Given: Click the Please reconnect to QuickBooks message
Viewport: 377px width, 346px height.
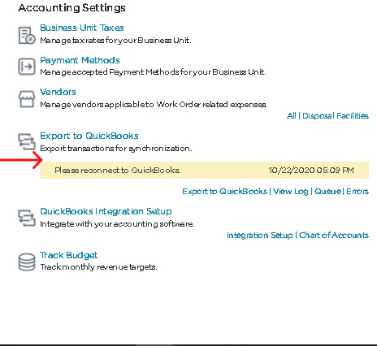Looking at the screenshot, I should point(117,171).
